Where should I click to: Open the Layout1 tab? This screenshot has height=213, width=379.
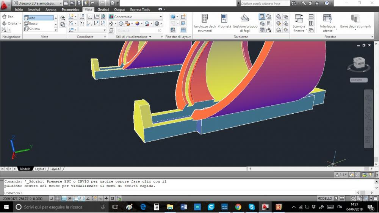coord(41,169)
